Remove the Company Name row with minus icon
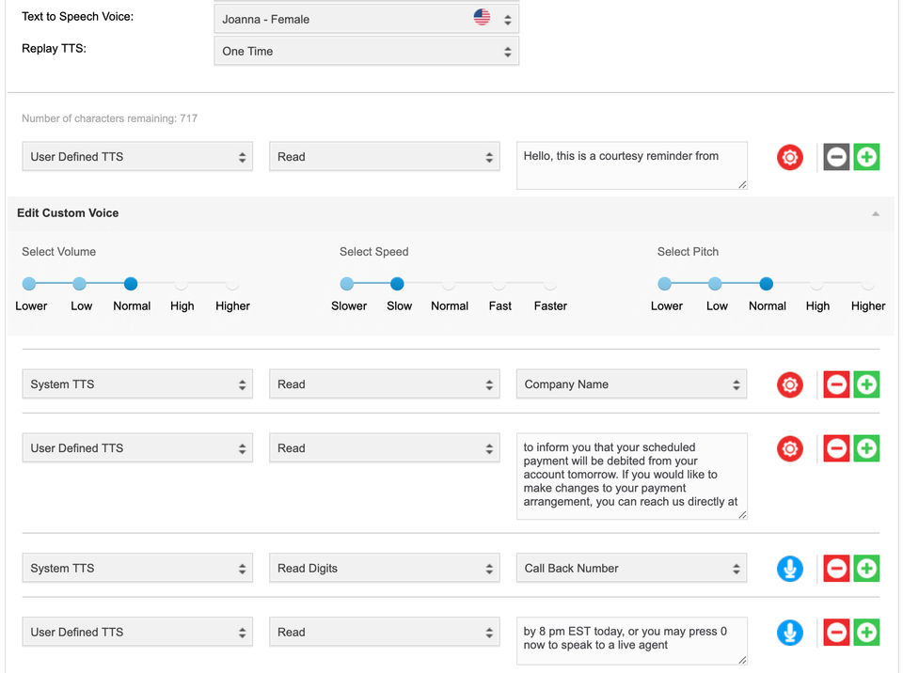 click(x=836, y=384)
